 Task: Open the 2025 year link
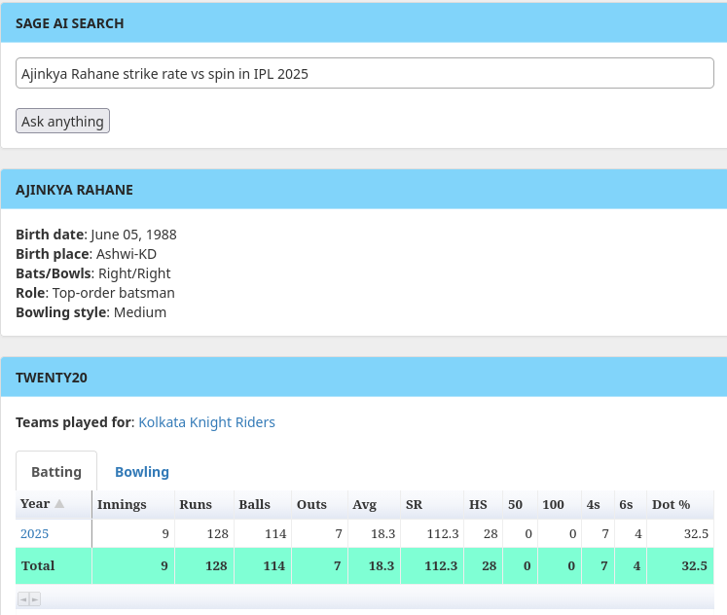point(34,533)
